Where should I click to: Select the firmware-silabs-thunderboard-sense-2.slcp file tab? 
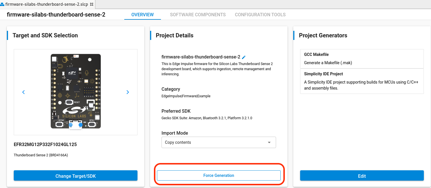coord(47,4)
